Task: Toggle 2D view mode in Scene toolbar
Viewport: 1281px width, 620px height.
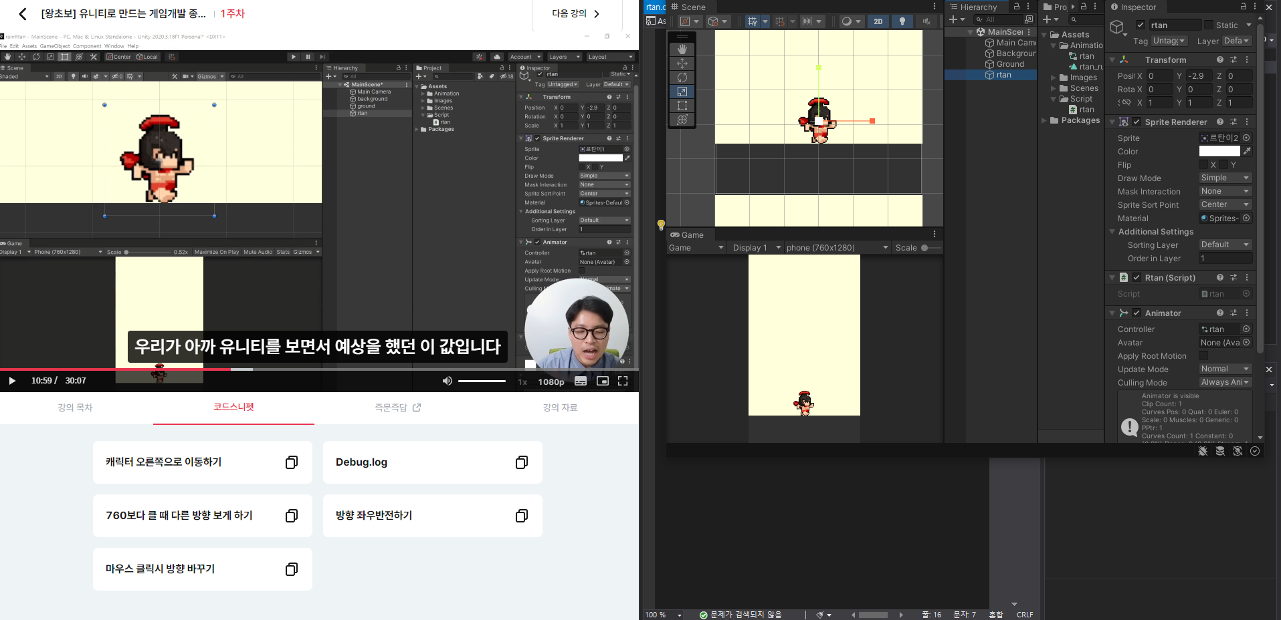Action: pos(878,21)
